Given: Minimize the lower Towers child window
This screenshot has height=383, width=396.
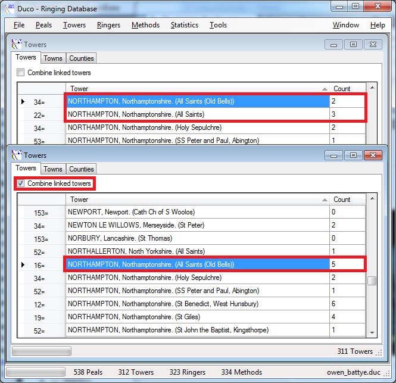Looking at the screenshot, I should tap(333, 155).
